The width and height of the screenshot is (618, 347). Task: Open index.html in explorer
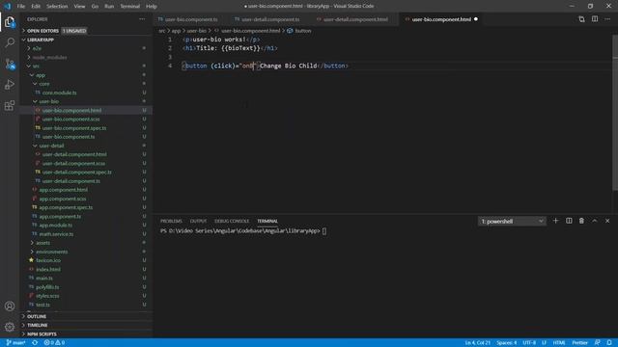(48, 270)
